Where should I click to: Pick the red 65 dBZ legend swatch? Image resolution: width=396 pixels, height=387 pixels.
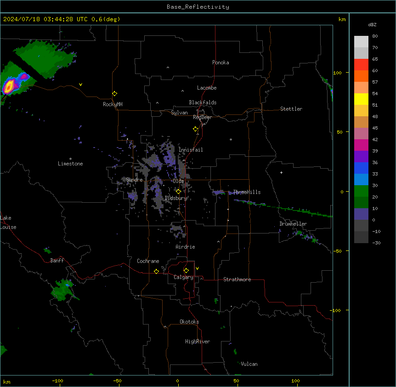(x=361, y=64)
